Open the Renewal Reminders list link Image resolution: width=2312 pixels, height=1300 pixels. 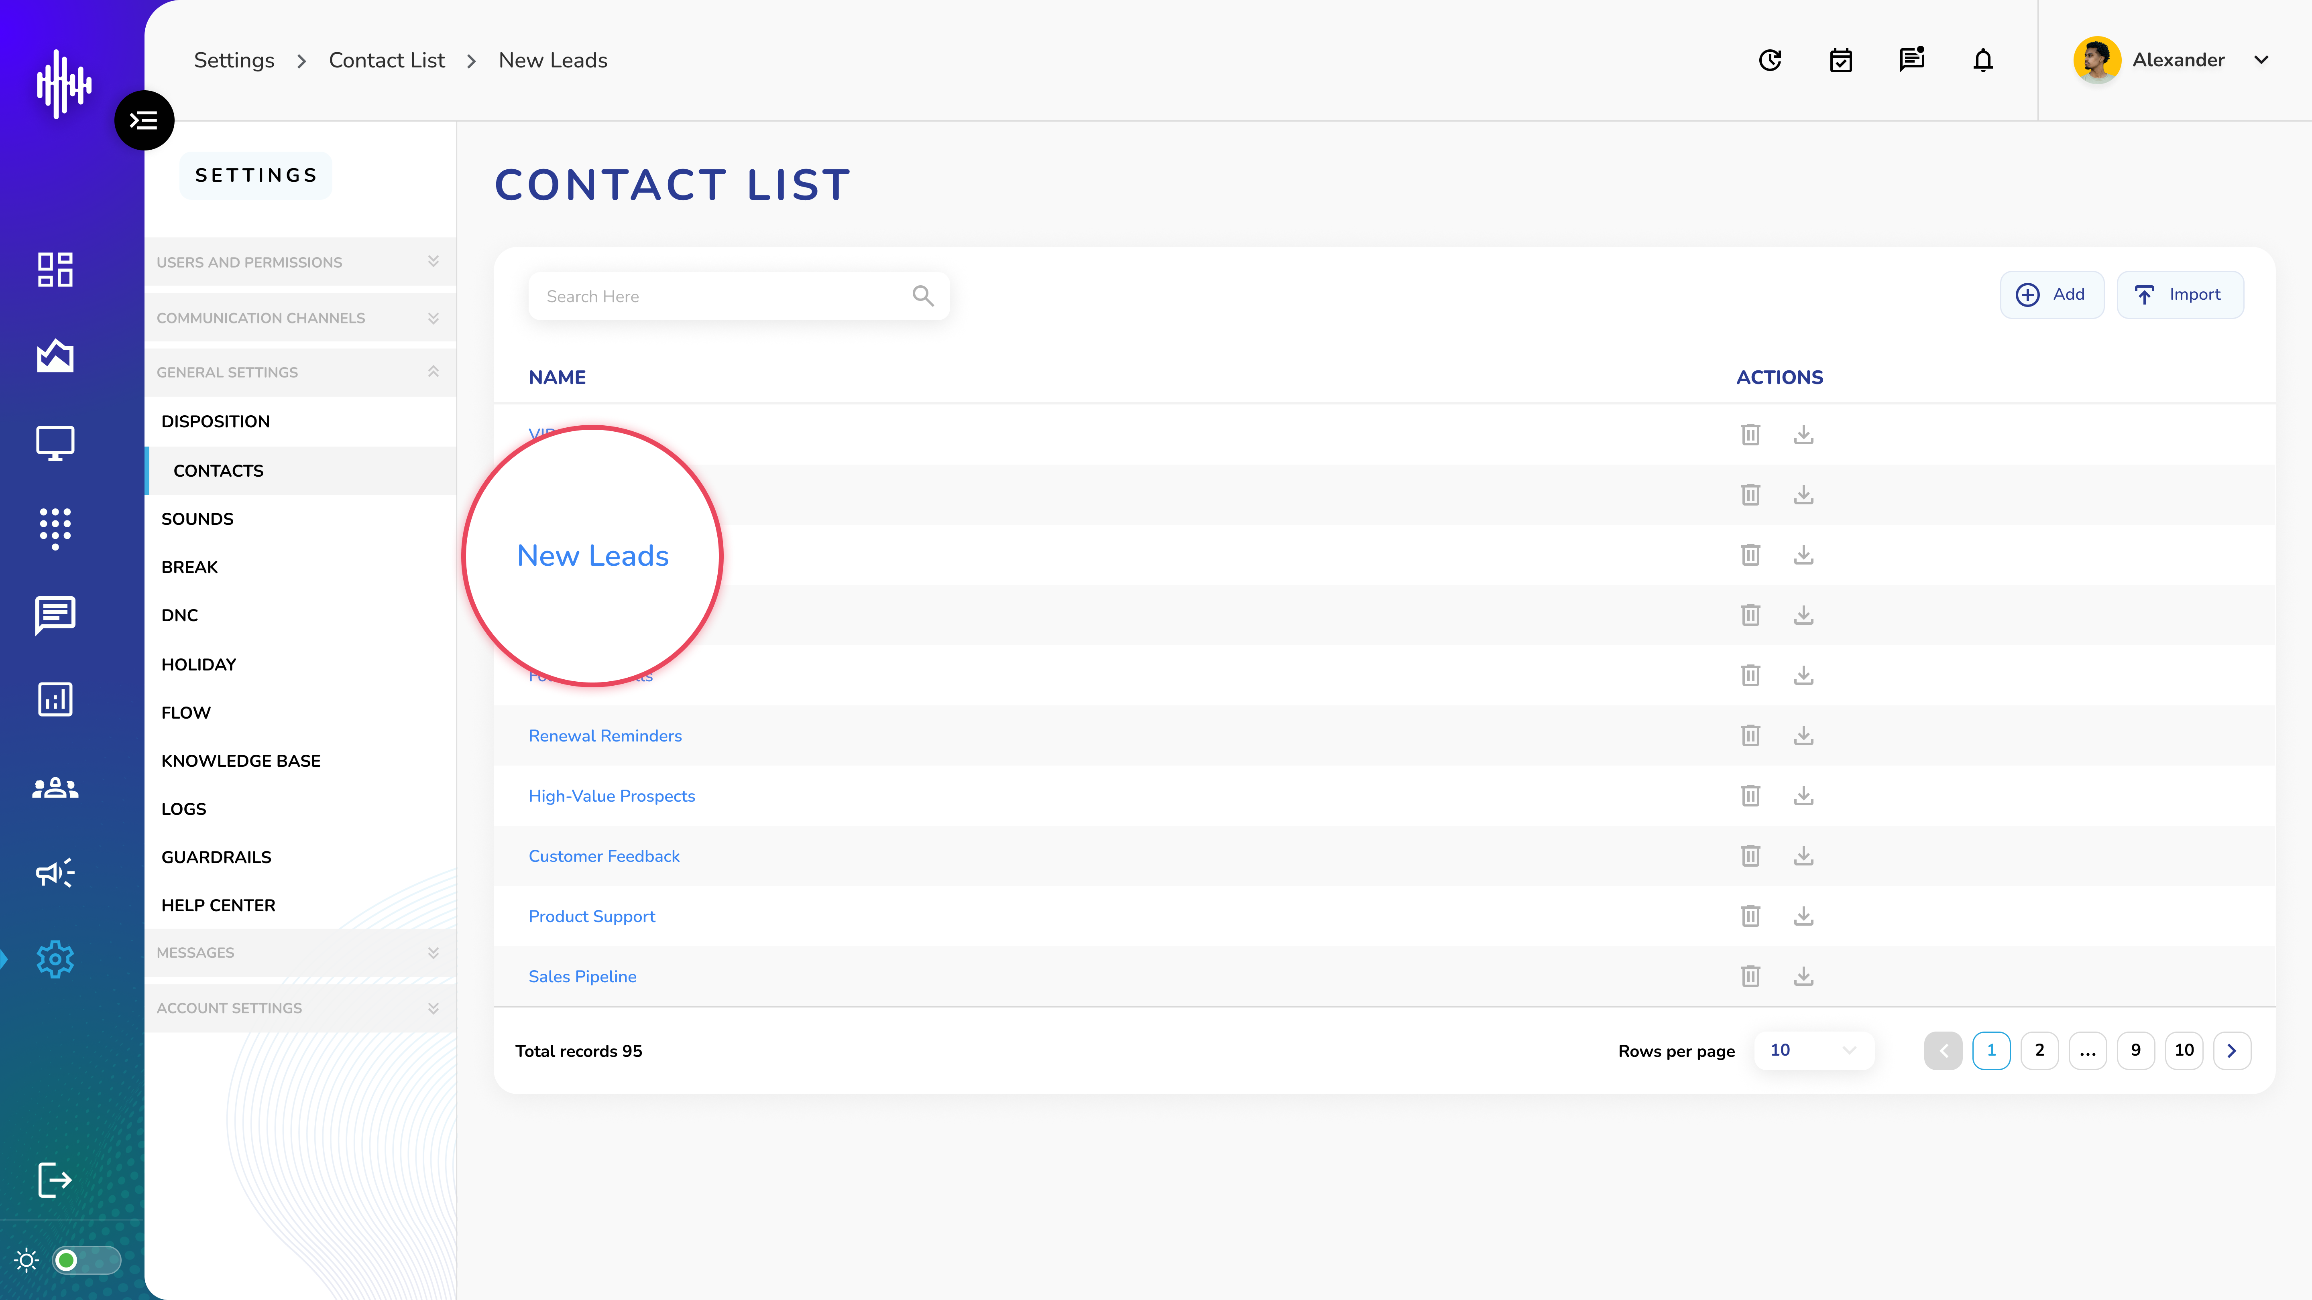[x=605, y=736]
